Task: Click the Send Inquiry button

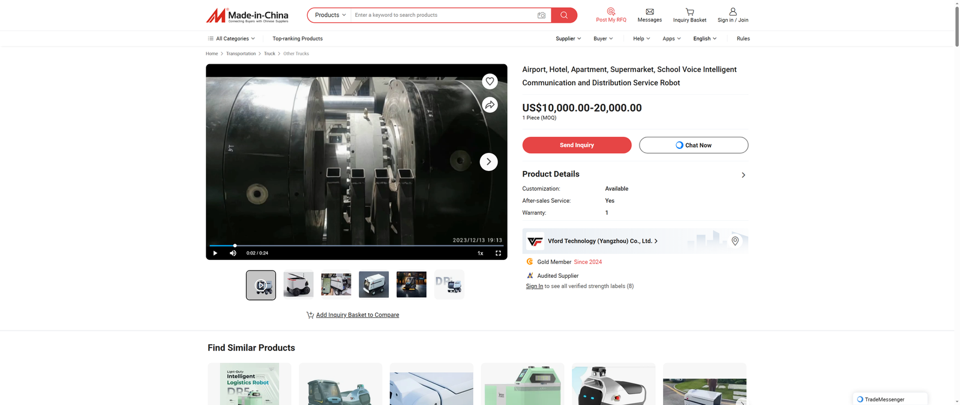Action: 577,145
